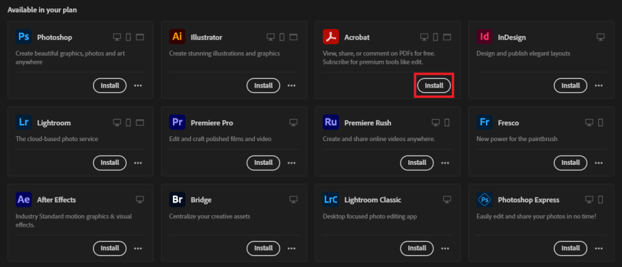The height and width of the screenshot is (267, 622).
Task: Show more options for Fresco
Action: [599, 163]
